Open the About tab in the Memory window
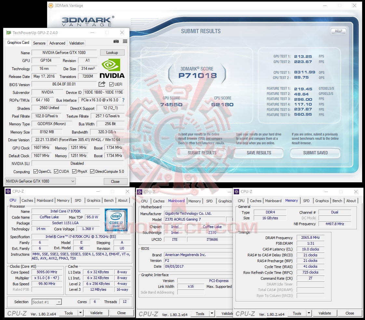Image resolution: width=365 pixels, height=320 pixels. [351, 200]
